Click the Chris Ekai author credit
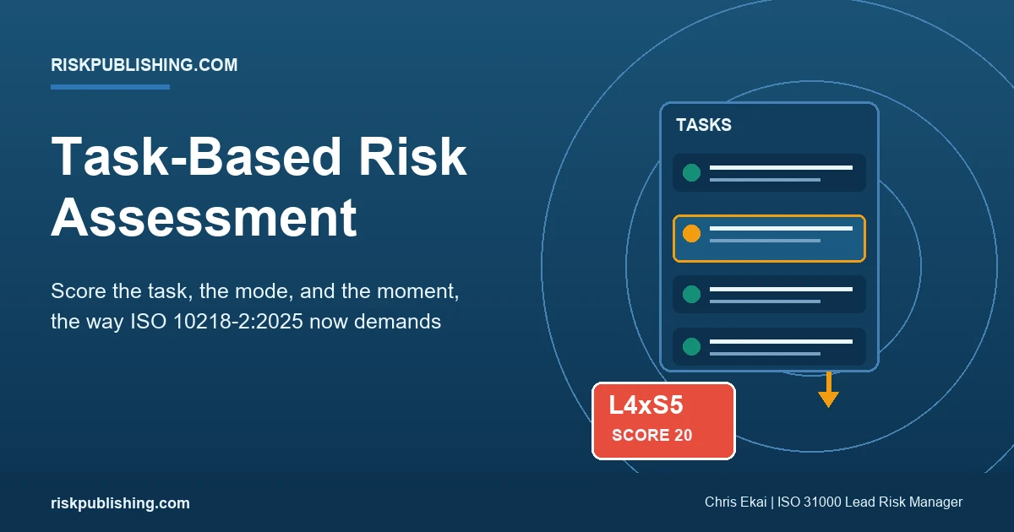Image resolution: width=1014 pixels, height=532 pixels. pyautogui.click(x=833, y=502)
